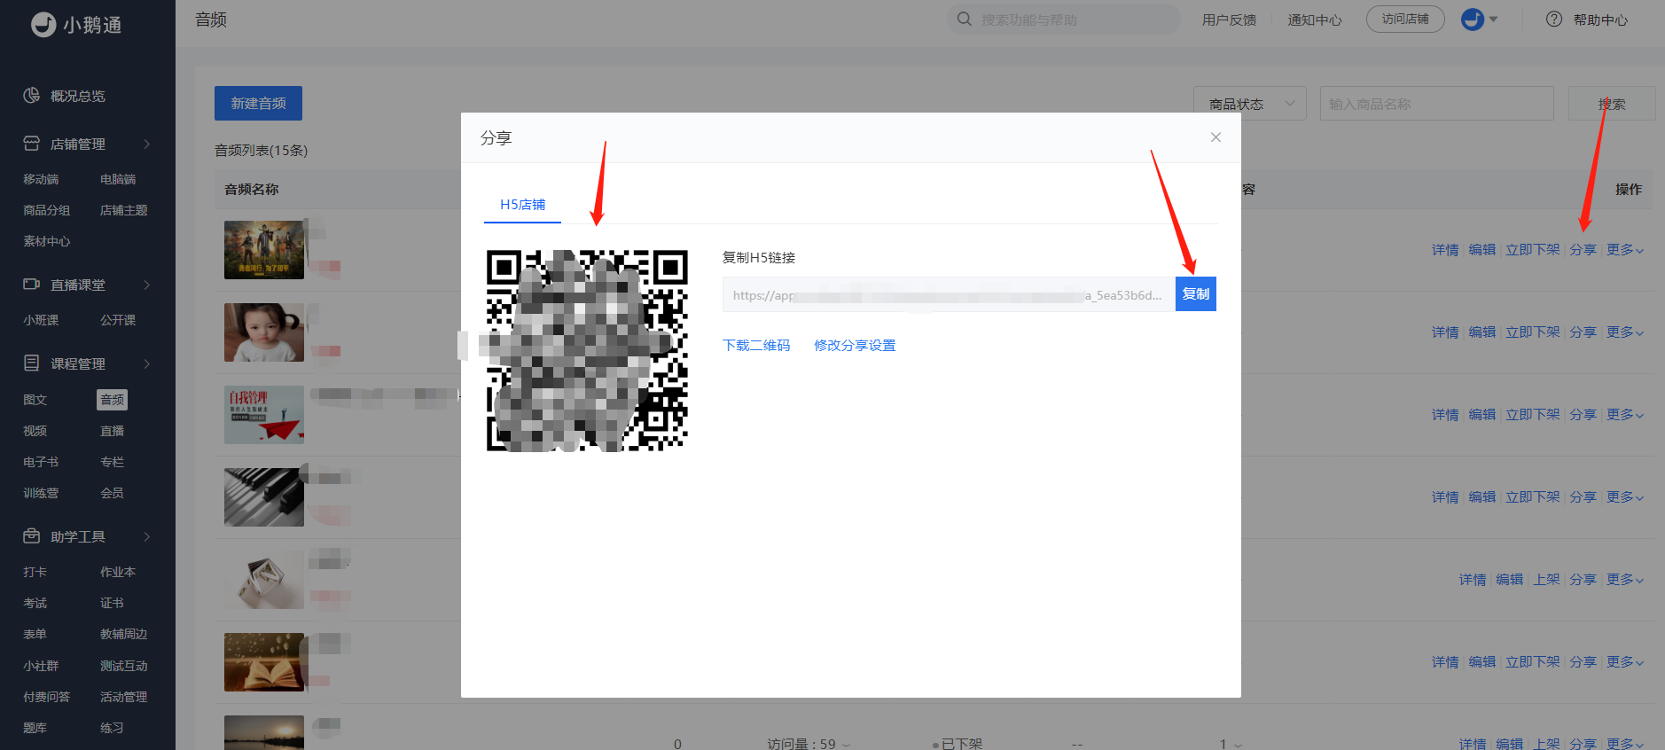This screenshot has width=1665, height=750.
Task: Click the 直播课堂 camera icon in sidebar
Action: click(x=31, y=284)
